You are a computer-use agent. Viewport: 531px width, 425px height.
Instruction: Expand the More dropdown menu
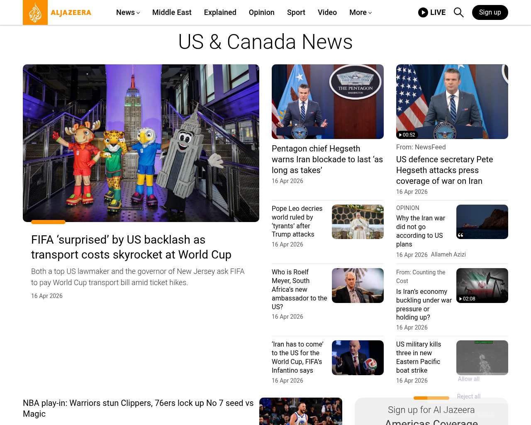360,12
